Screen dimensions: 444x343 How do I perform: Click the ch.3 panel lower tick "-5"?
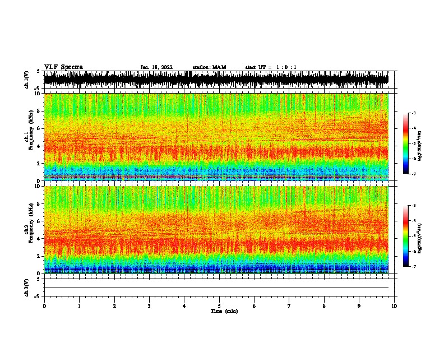38,296
